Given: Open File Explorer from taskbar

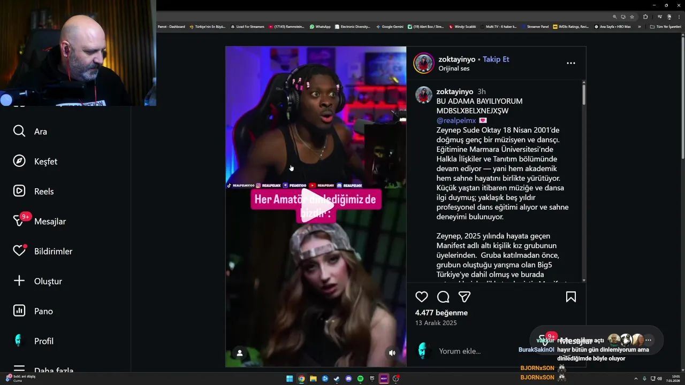Looking at the screenshot, I should [x=313, y=379].
